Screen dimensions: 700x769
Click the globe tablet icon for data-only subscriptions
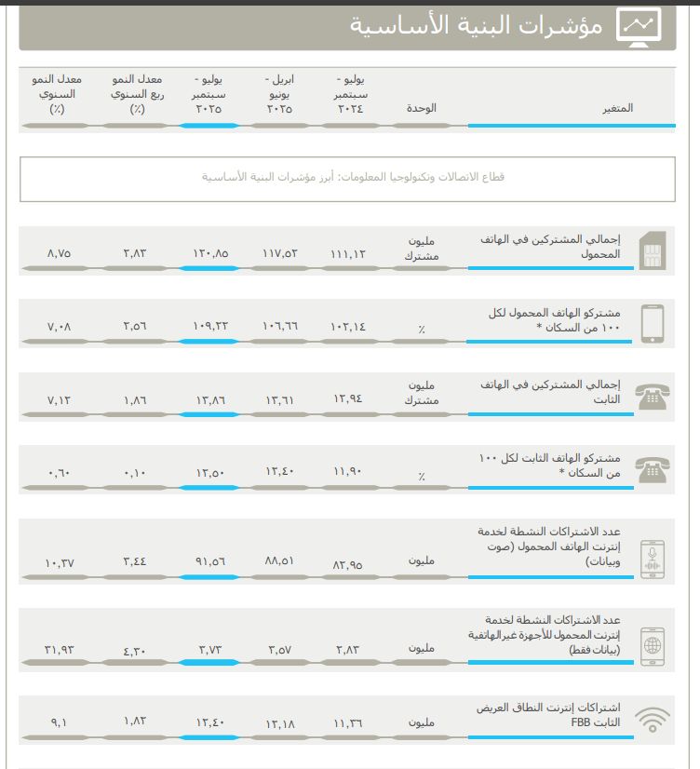coord(652,643)
